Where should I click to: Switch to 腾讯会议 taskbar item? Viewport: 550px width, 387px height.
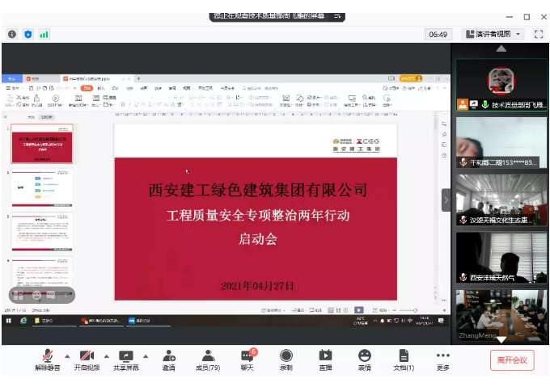tap(148, 321)
